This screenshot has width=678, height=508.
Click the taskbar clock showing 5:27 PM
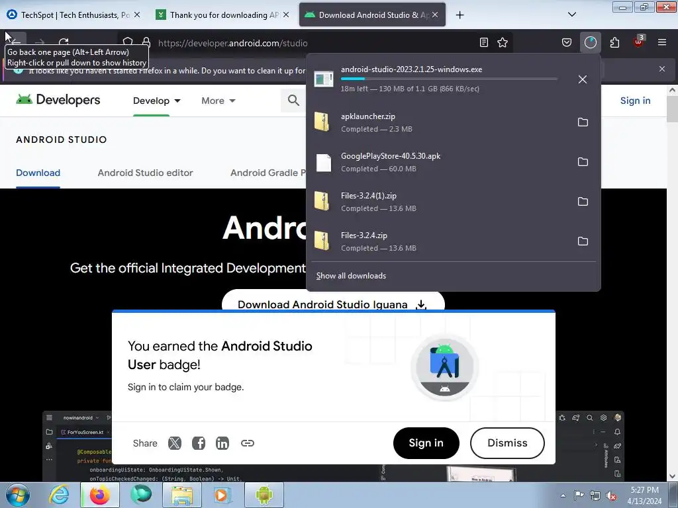644,495
